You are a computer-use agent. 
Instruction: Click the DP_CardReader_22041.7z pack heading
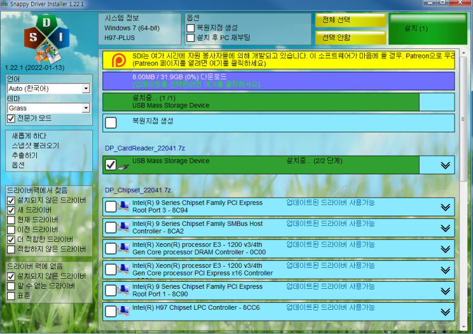pyautogui.click(x=145, y=148)
